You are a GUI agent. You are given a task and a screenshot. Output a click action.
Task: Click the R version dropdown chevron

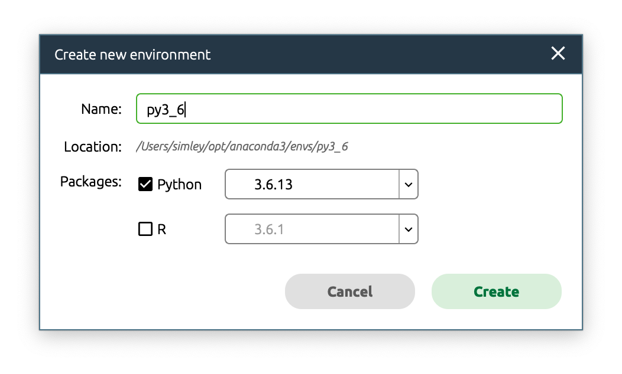click(x=408, y=229)
